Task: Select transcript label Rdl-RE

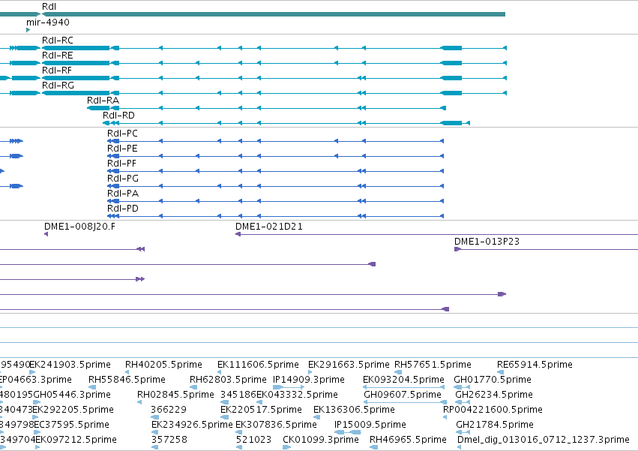Action: pos(58,56)
